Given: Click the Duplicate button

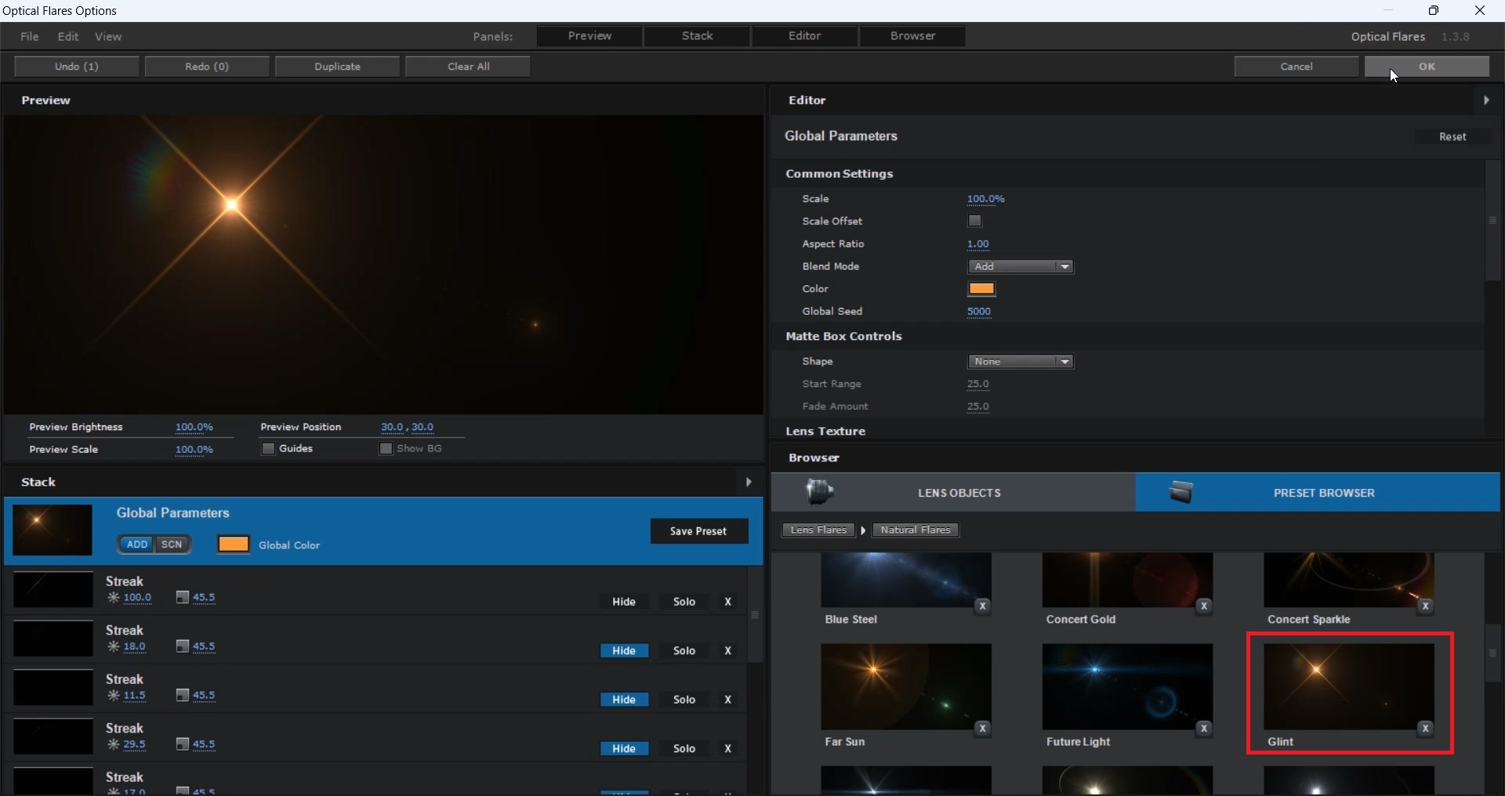Looking at the screenshot, I should (338, 67).
